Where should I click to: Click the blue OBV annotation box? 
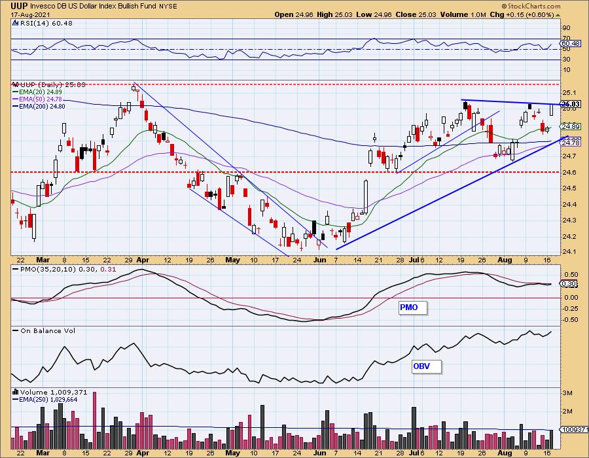tap(426, 366)
